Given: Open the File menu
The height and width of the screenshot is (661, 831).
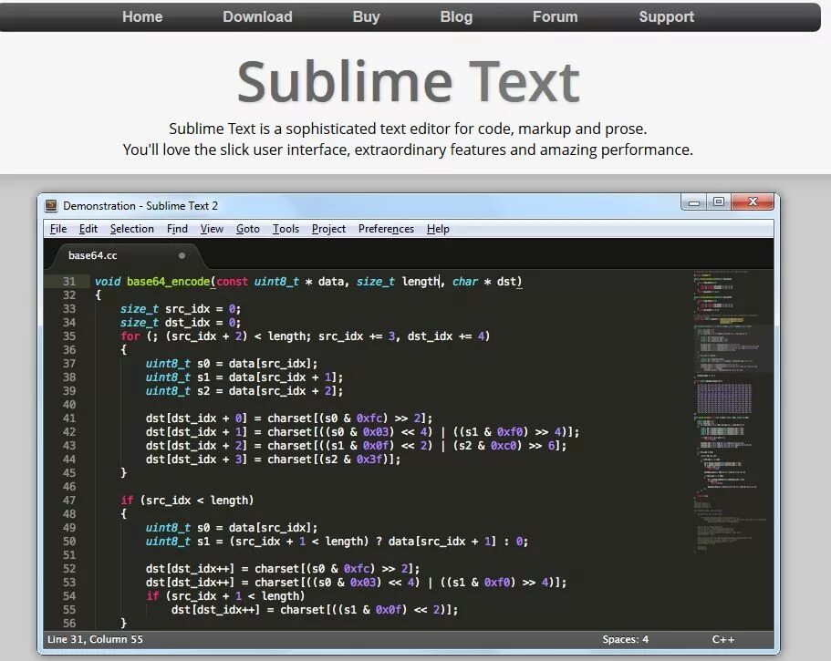Looking at the screenshot, I should [x=58, y=229].
